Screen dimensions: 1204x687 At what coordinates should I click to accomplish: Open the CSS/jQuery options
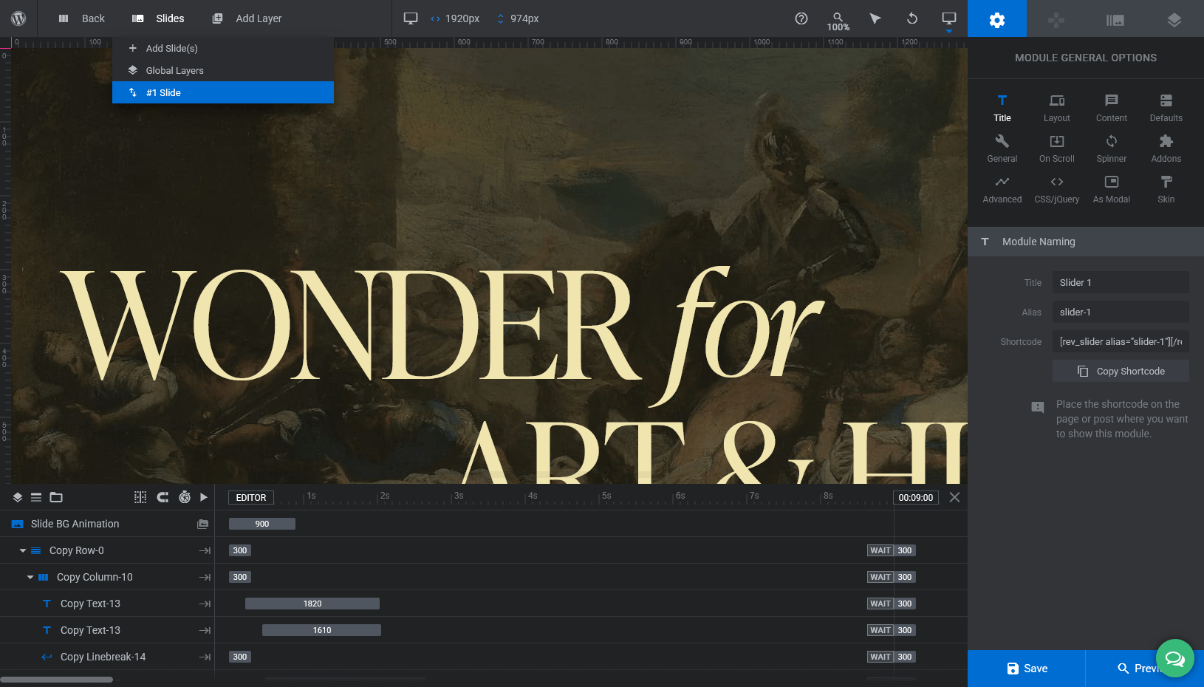[1057, 189]
